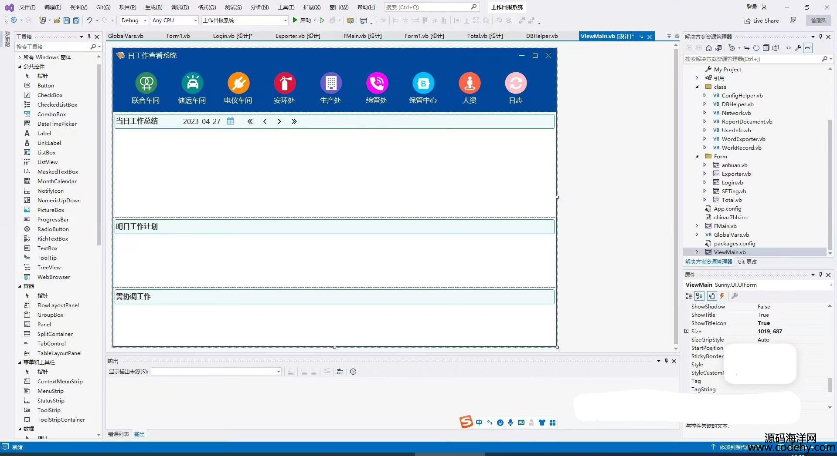Switch to the Git 更改 tab

point(747,262)
